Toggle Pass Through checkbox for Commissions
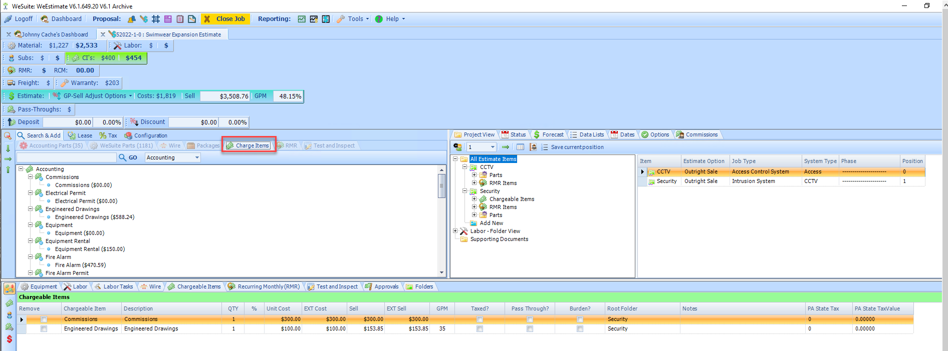 click(x=530, y=319)
